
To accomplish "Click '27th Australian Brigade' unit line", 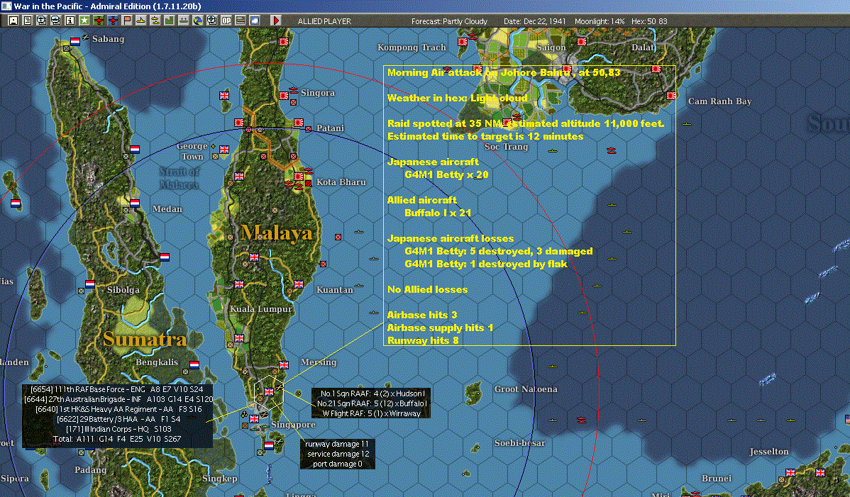I will tap(118, 399).
